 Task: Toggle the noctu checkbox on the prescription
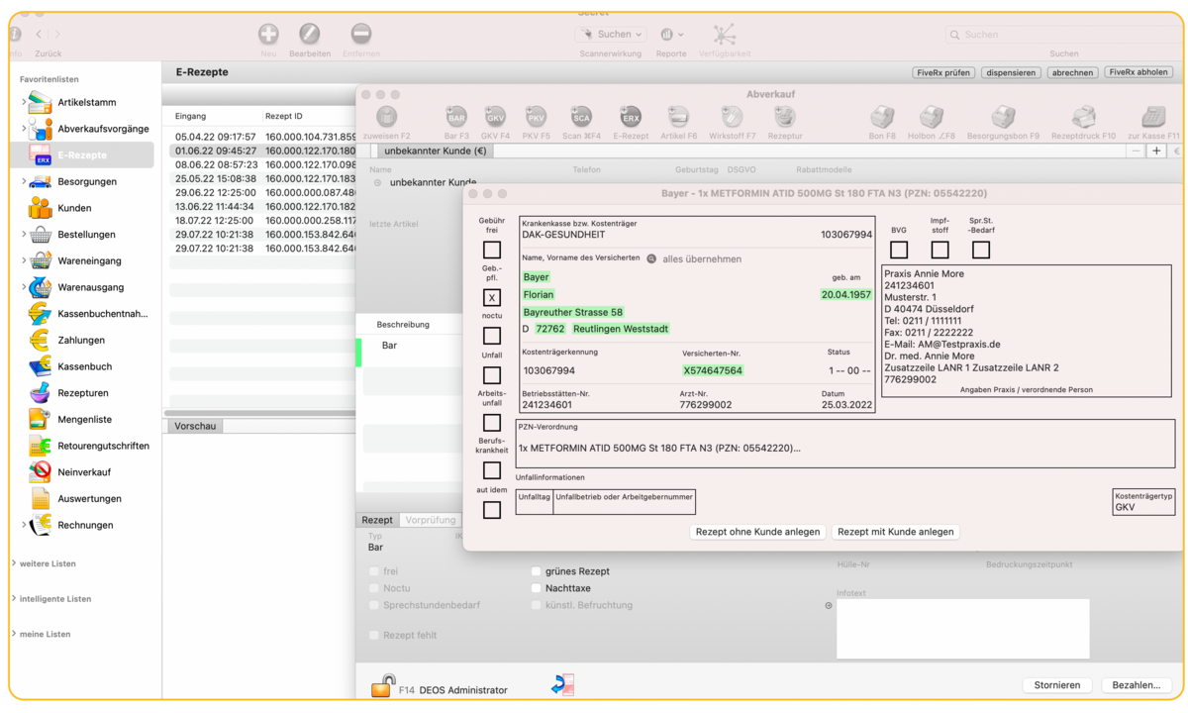[492, 336]
